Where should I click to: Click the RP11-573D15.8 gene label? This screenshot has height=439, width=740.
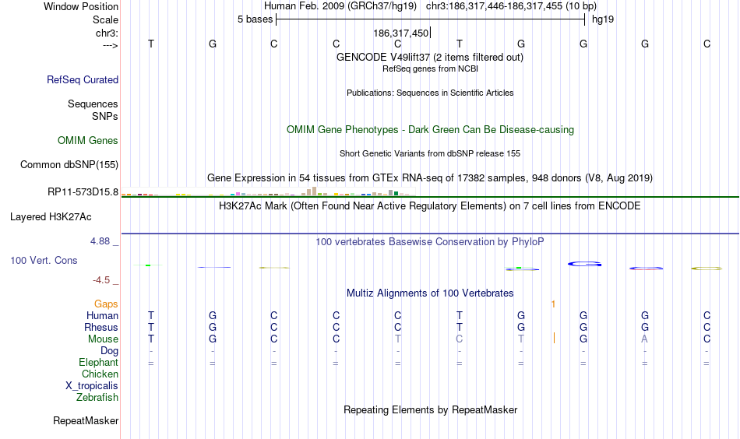click(x=83, y=192)
